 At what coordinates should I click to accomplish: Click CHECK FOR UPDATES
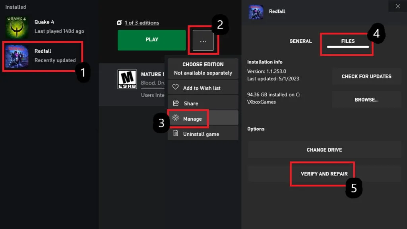pyautogui.click(x=366, y=76)
